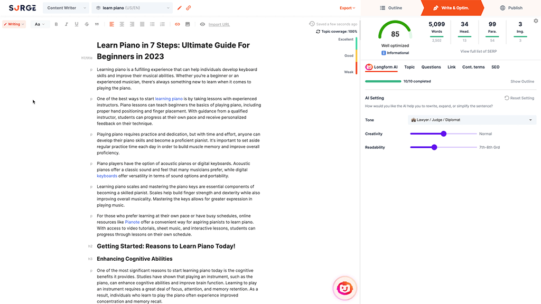Viewport: 541px width, 304px height.
Task: Click the Informational intent badge
Action: [395, 53]
